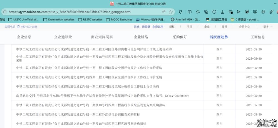Viewport: 278px width, 128px height.
Task: Open 沿线市政配套规划方案采购招标 notice
Action: tap(91, 105)
